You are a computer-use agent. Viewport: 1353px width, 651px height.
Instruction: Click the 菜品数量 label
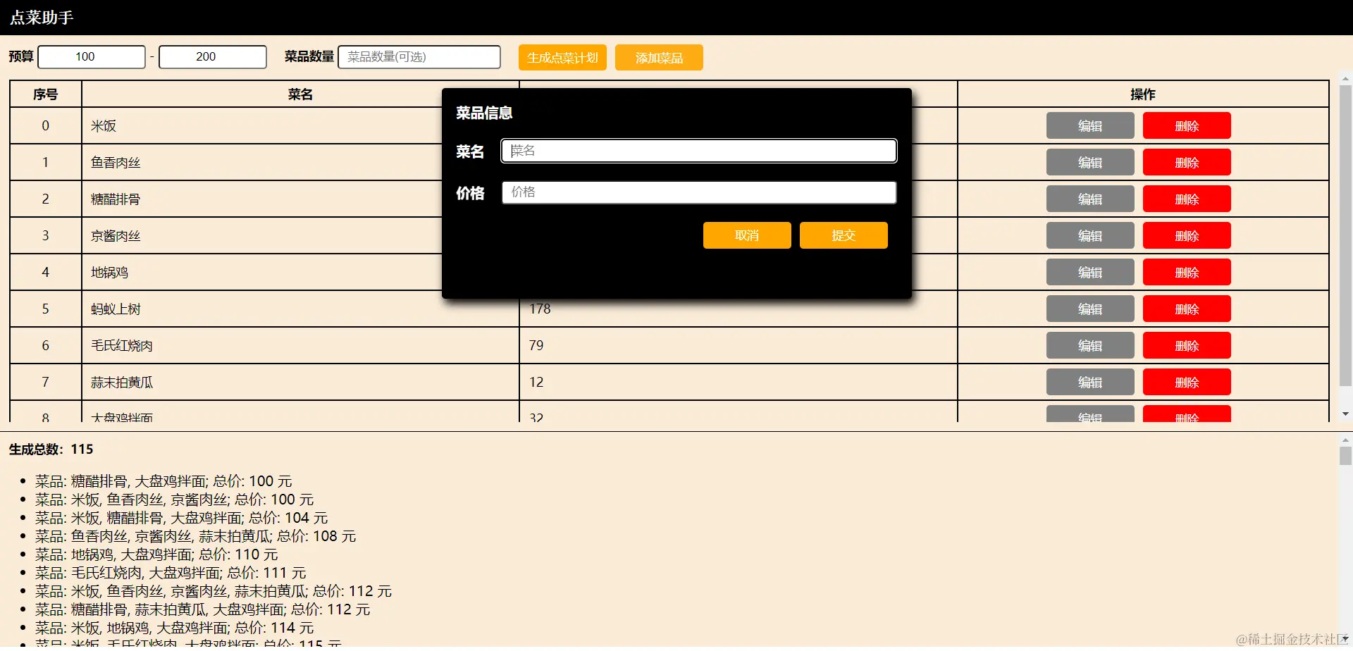pyautogui.click(x=309, y=57)
